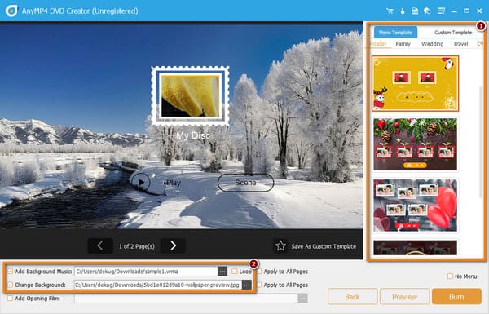Switch to Custom Template tab
This screenshot has width=489, height=314.
(x=453, y=32)
